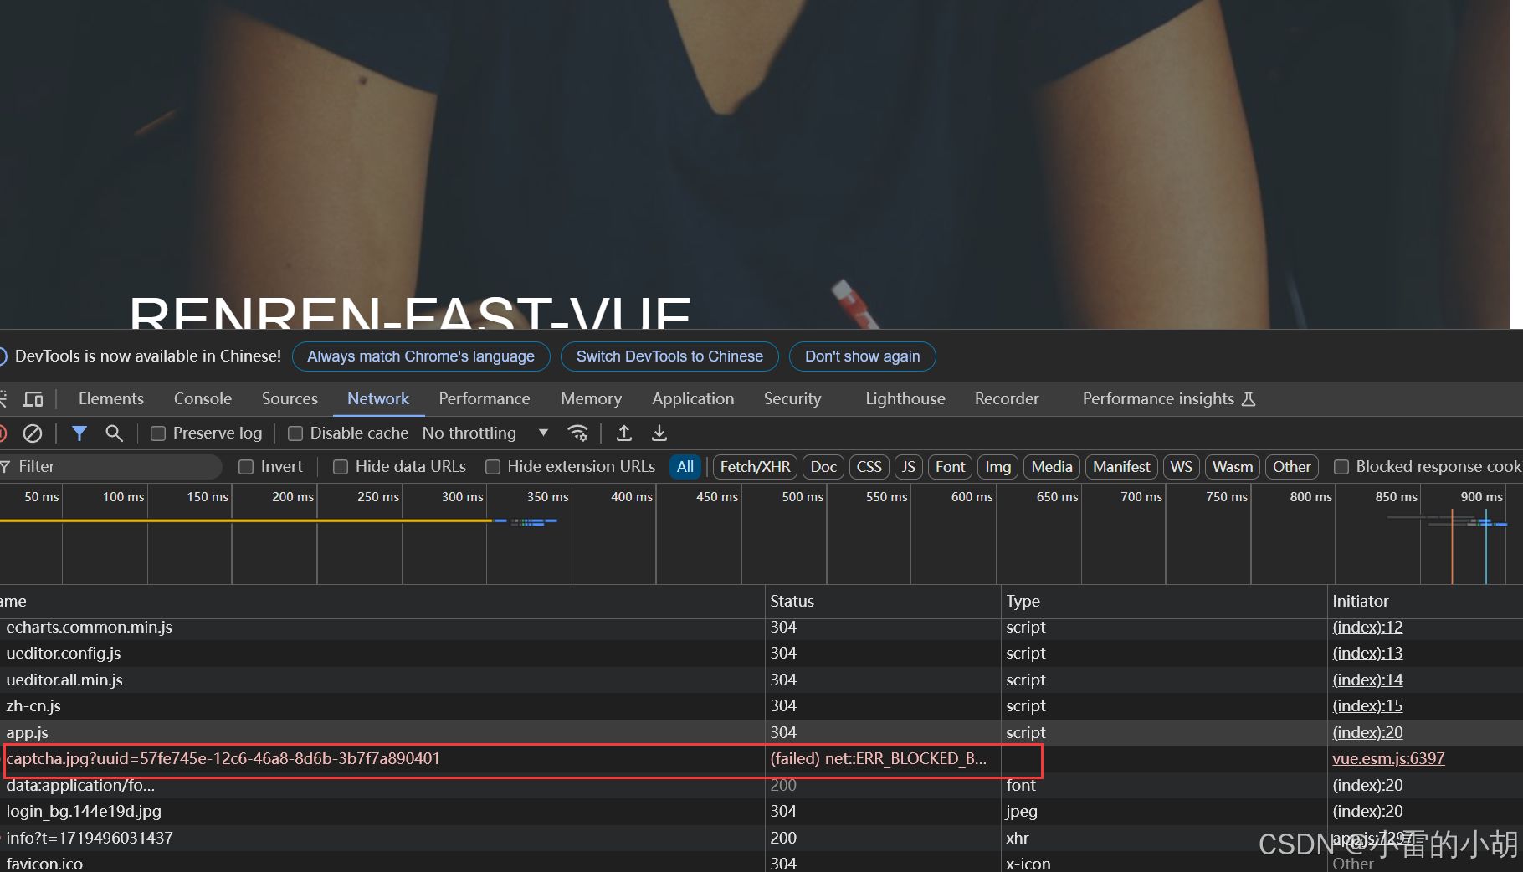Filter by CSS type
Viewport: 1523px width, 872px height.
(869, 467)
